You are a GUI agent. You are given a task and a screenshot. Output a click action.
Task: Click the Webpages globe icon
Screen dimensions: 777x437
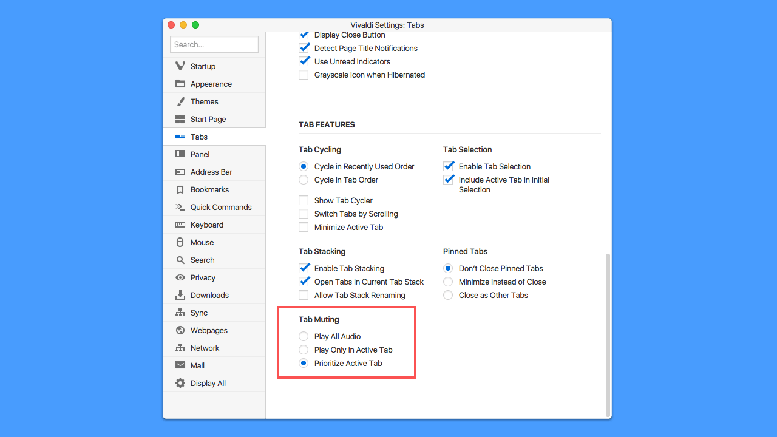(x=180, y=330)
